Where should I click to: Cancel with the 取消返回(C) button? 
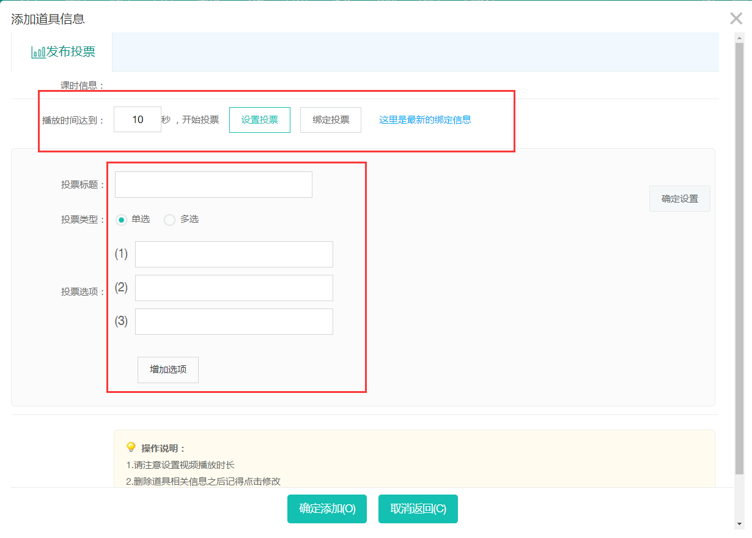click(418, 509)
